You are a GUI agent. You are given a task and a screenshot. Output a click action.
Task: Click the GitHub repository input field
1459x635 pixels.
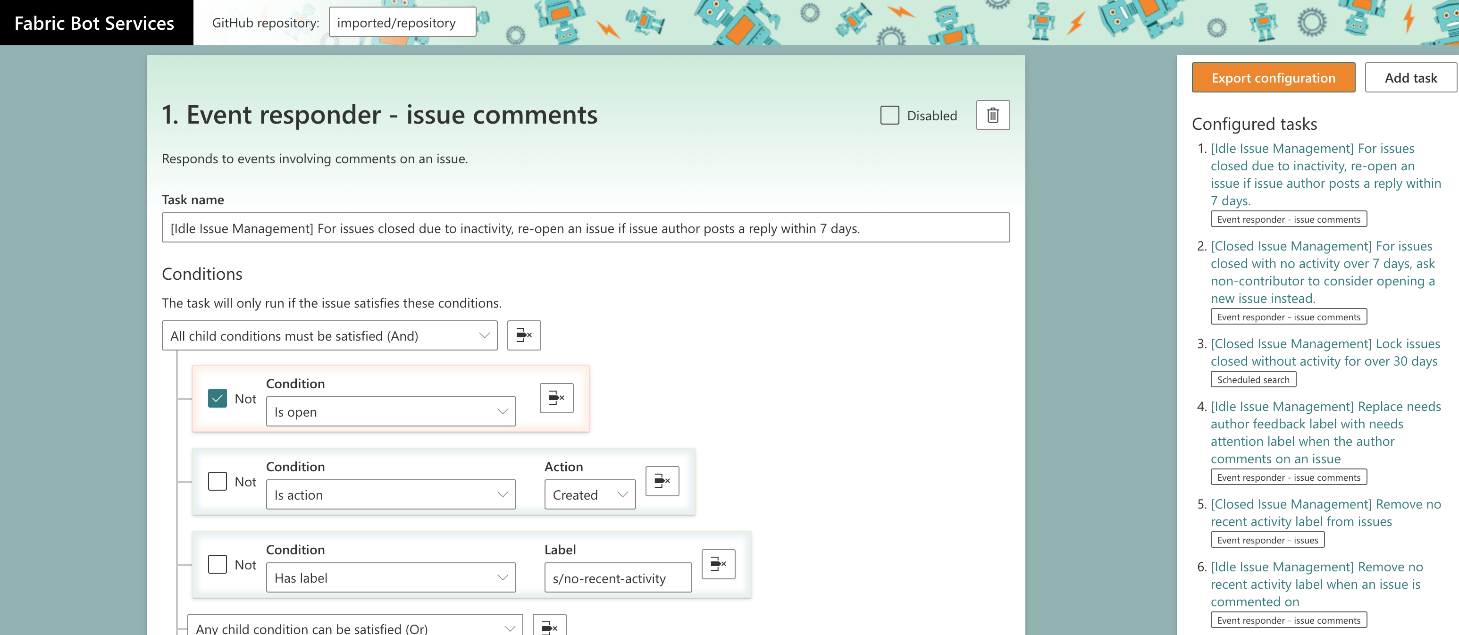coord(402,23)
